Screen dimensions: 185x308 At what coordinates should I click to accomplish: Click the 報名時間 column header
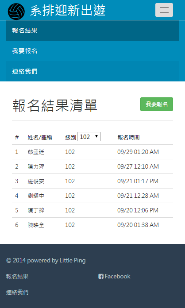(x=128, y=137)
